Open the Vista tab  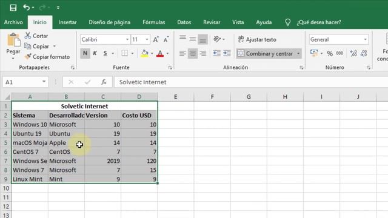(238, 22)
